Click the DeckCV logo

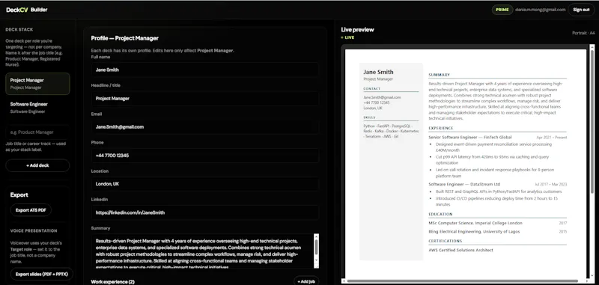pos(17,10)
